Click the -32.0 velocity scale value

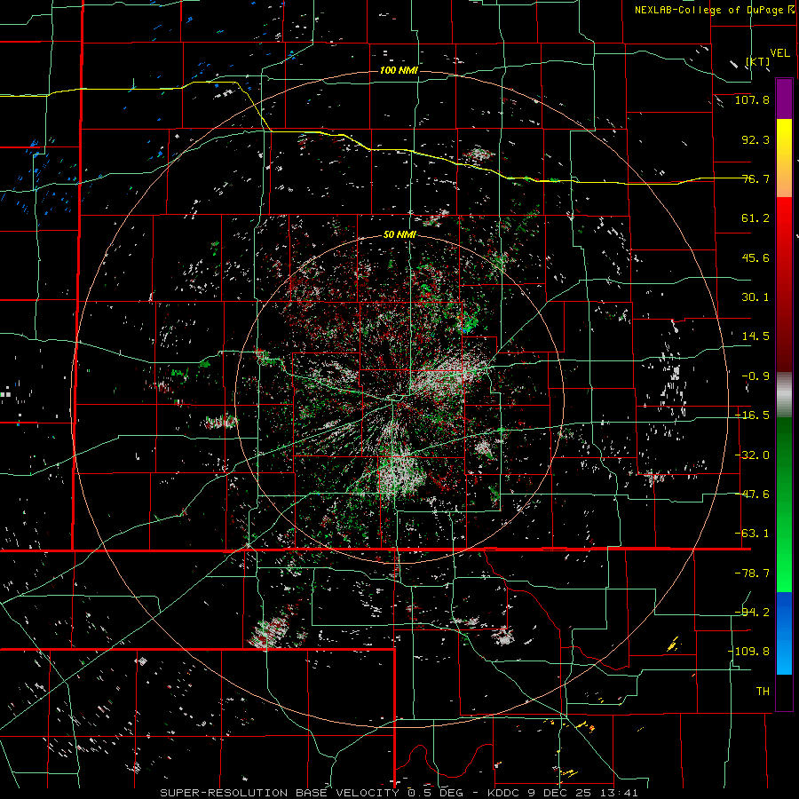[x=752, y=455]
